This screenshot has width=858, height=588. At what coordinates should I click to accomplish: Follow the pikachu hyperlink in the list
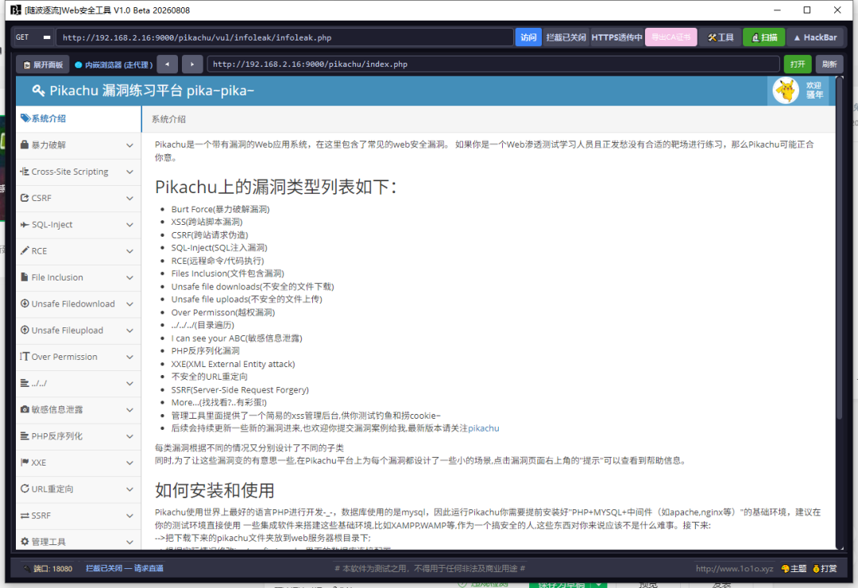(x=483, y=428)
